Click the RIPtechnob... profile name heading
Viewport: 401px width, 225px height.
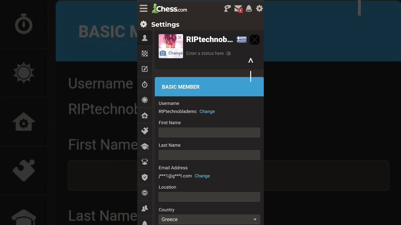pos(210,40)
